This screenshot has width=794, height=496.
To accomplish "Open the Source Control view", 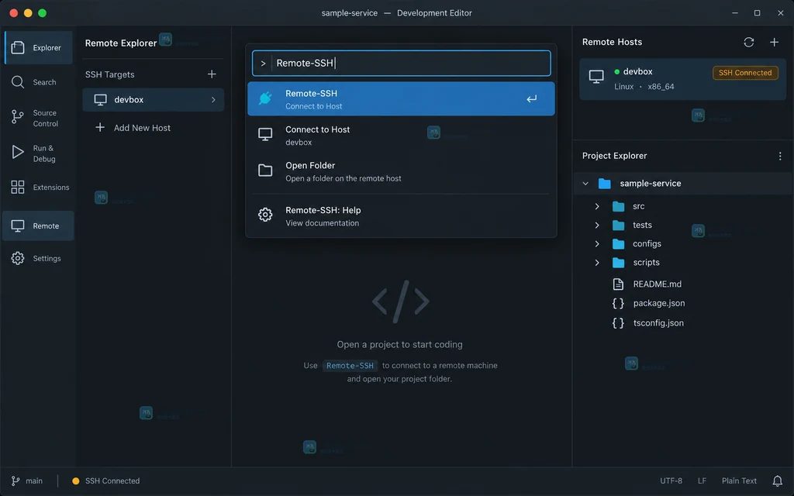I will (39, 118).
